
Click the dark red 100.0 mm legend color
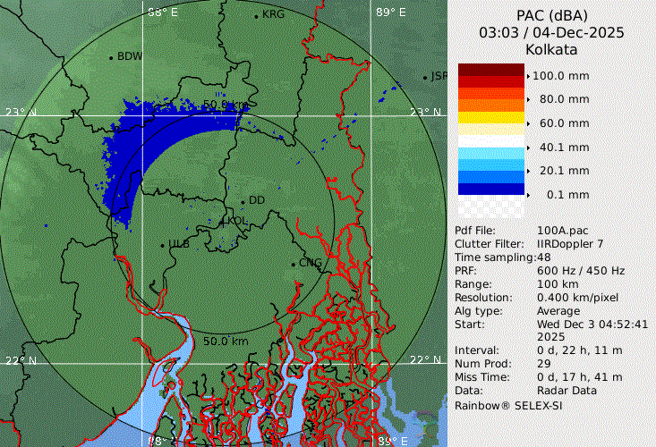(491, 71)
